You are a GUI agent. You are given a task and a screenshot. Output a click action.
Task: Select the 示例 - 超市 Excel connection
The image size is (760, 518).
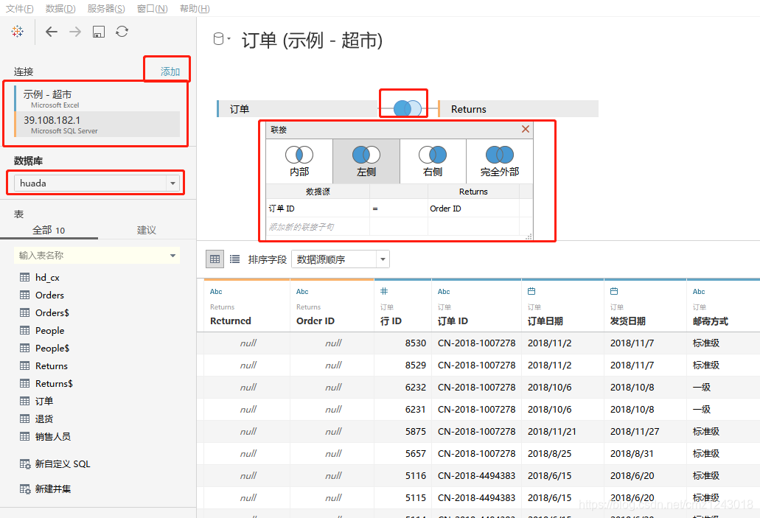(x=97, y=98)
